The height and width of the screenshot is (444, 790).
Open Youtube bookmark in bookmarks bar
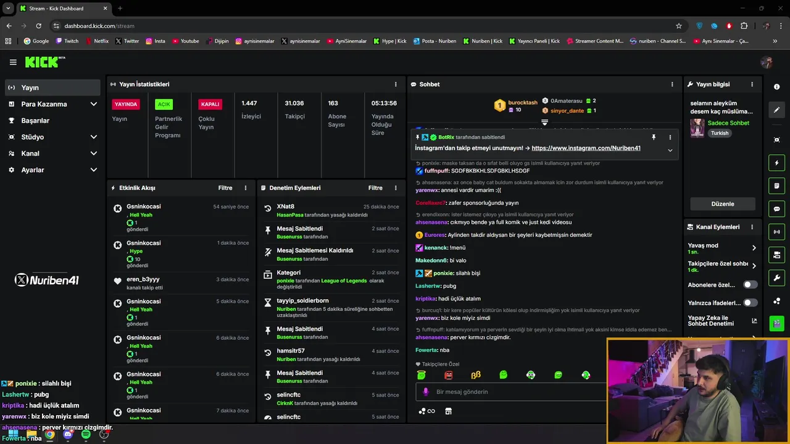pos(186,41)
